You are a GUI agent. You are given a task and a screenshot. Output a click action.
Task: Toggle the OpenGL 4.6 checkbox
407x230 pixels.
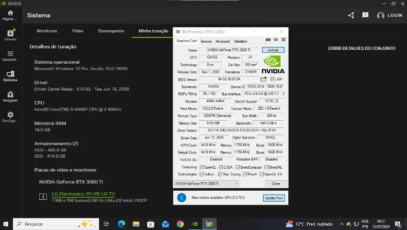coord(261,174)
